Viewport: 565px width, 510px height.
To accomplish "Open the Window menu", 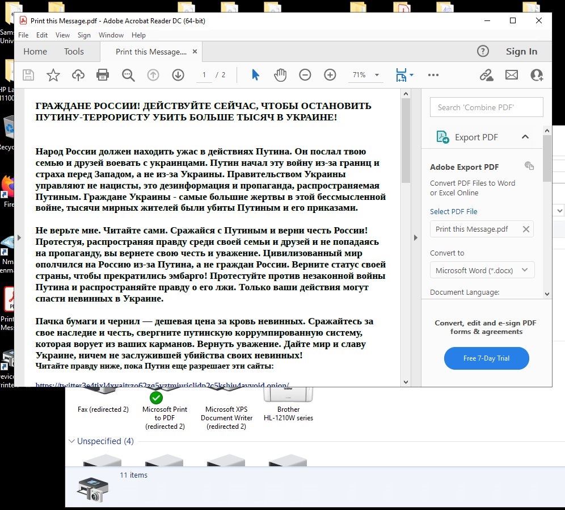I will click(111, 35).
